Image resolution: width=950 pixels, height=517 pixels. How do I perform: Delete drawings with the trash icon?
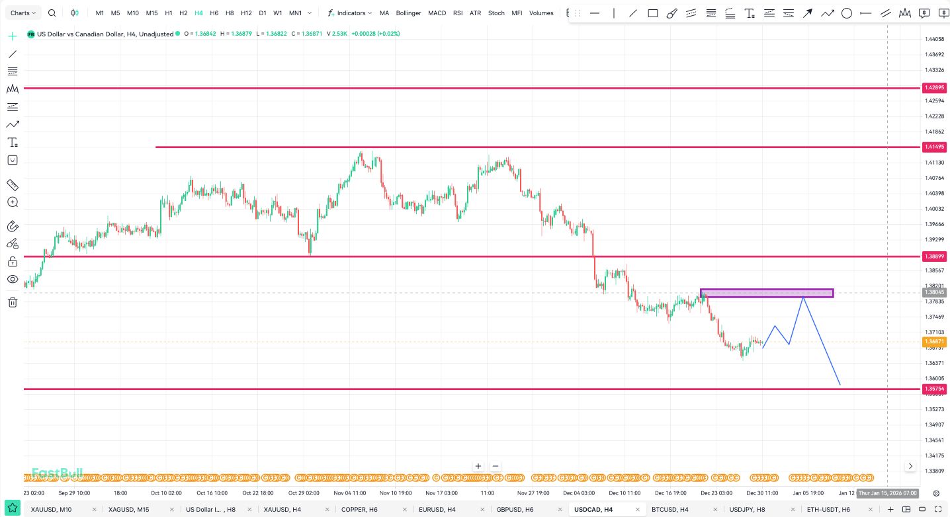point(12,302)
